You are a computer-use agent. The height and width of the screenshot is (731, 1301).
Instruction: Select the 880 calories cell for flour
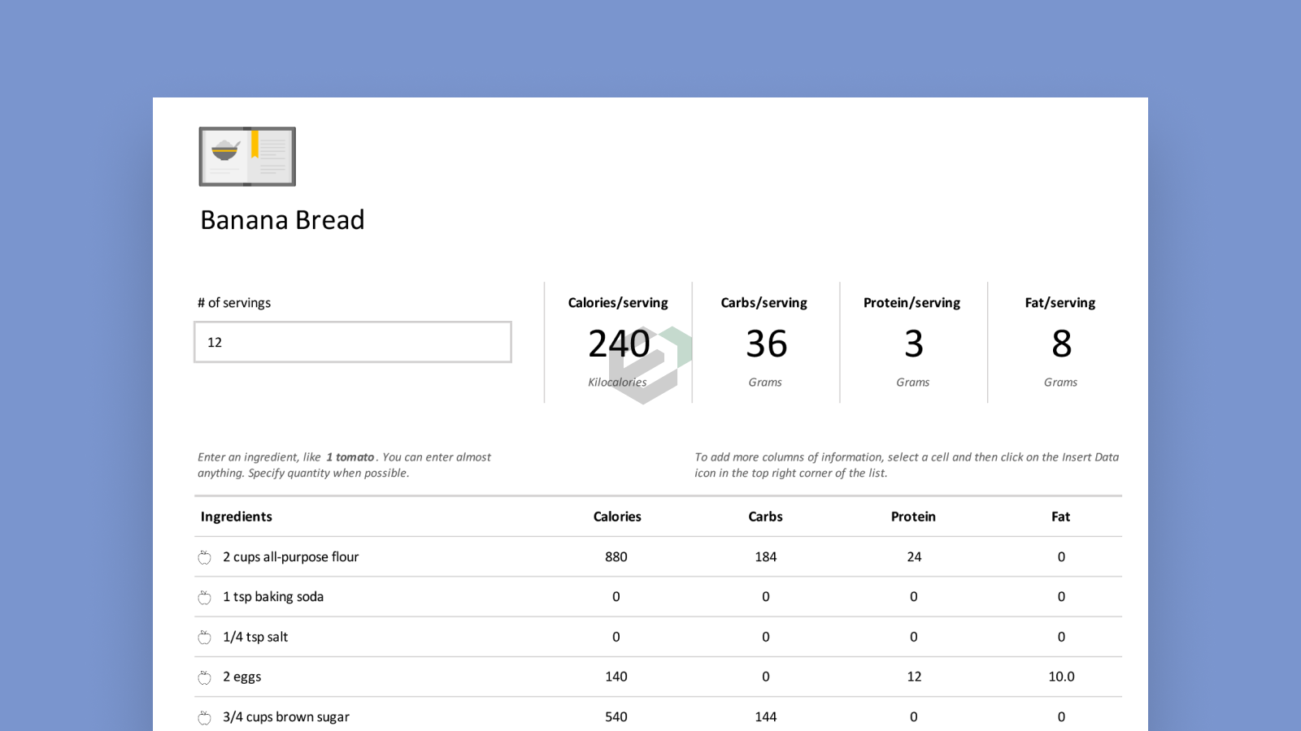click(x=616, y=557)
